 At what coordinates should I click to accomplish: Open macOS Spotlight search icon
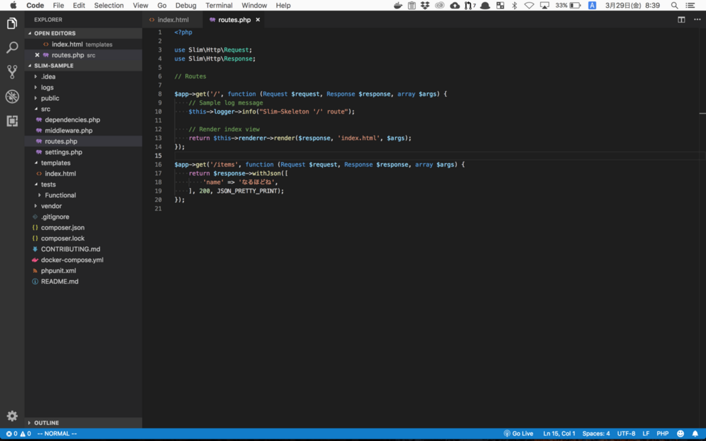click(x=675, y=5)
